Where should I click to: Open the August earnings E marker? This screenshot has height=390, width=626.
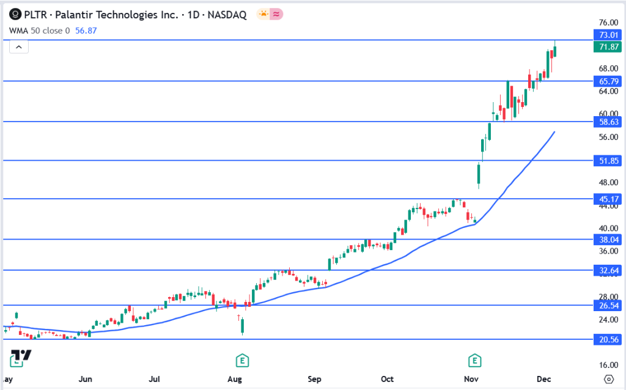(x=243, y=359)
